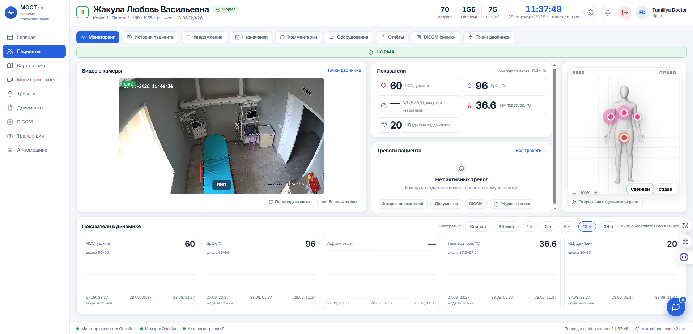The height and width of the screenshot is (334, 693).
Task: Open the Уведомления tab
Action: 204,37
